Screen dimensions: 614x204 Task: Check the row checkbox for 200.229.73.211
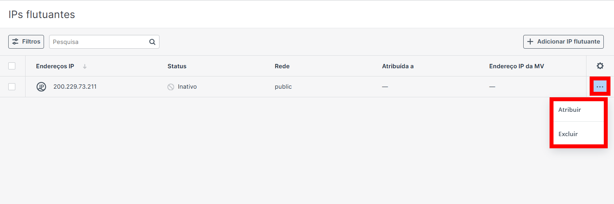point(12,87)
